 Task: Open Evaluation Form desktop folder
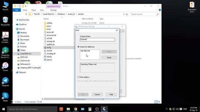click(192, 7)
